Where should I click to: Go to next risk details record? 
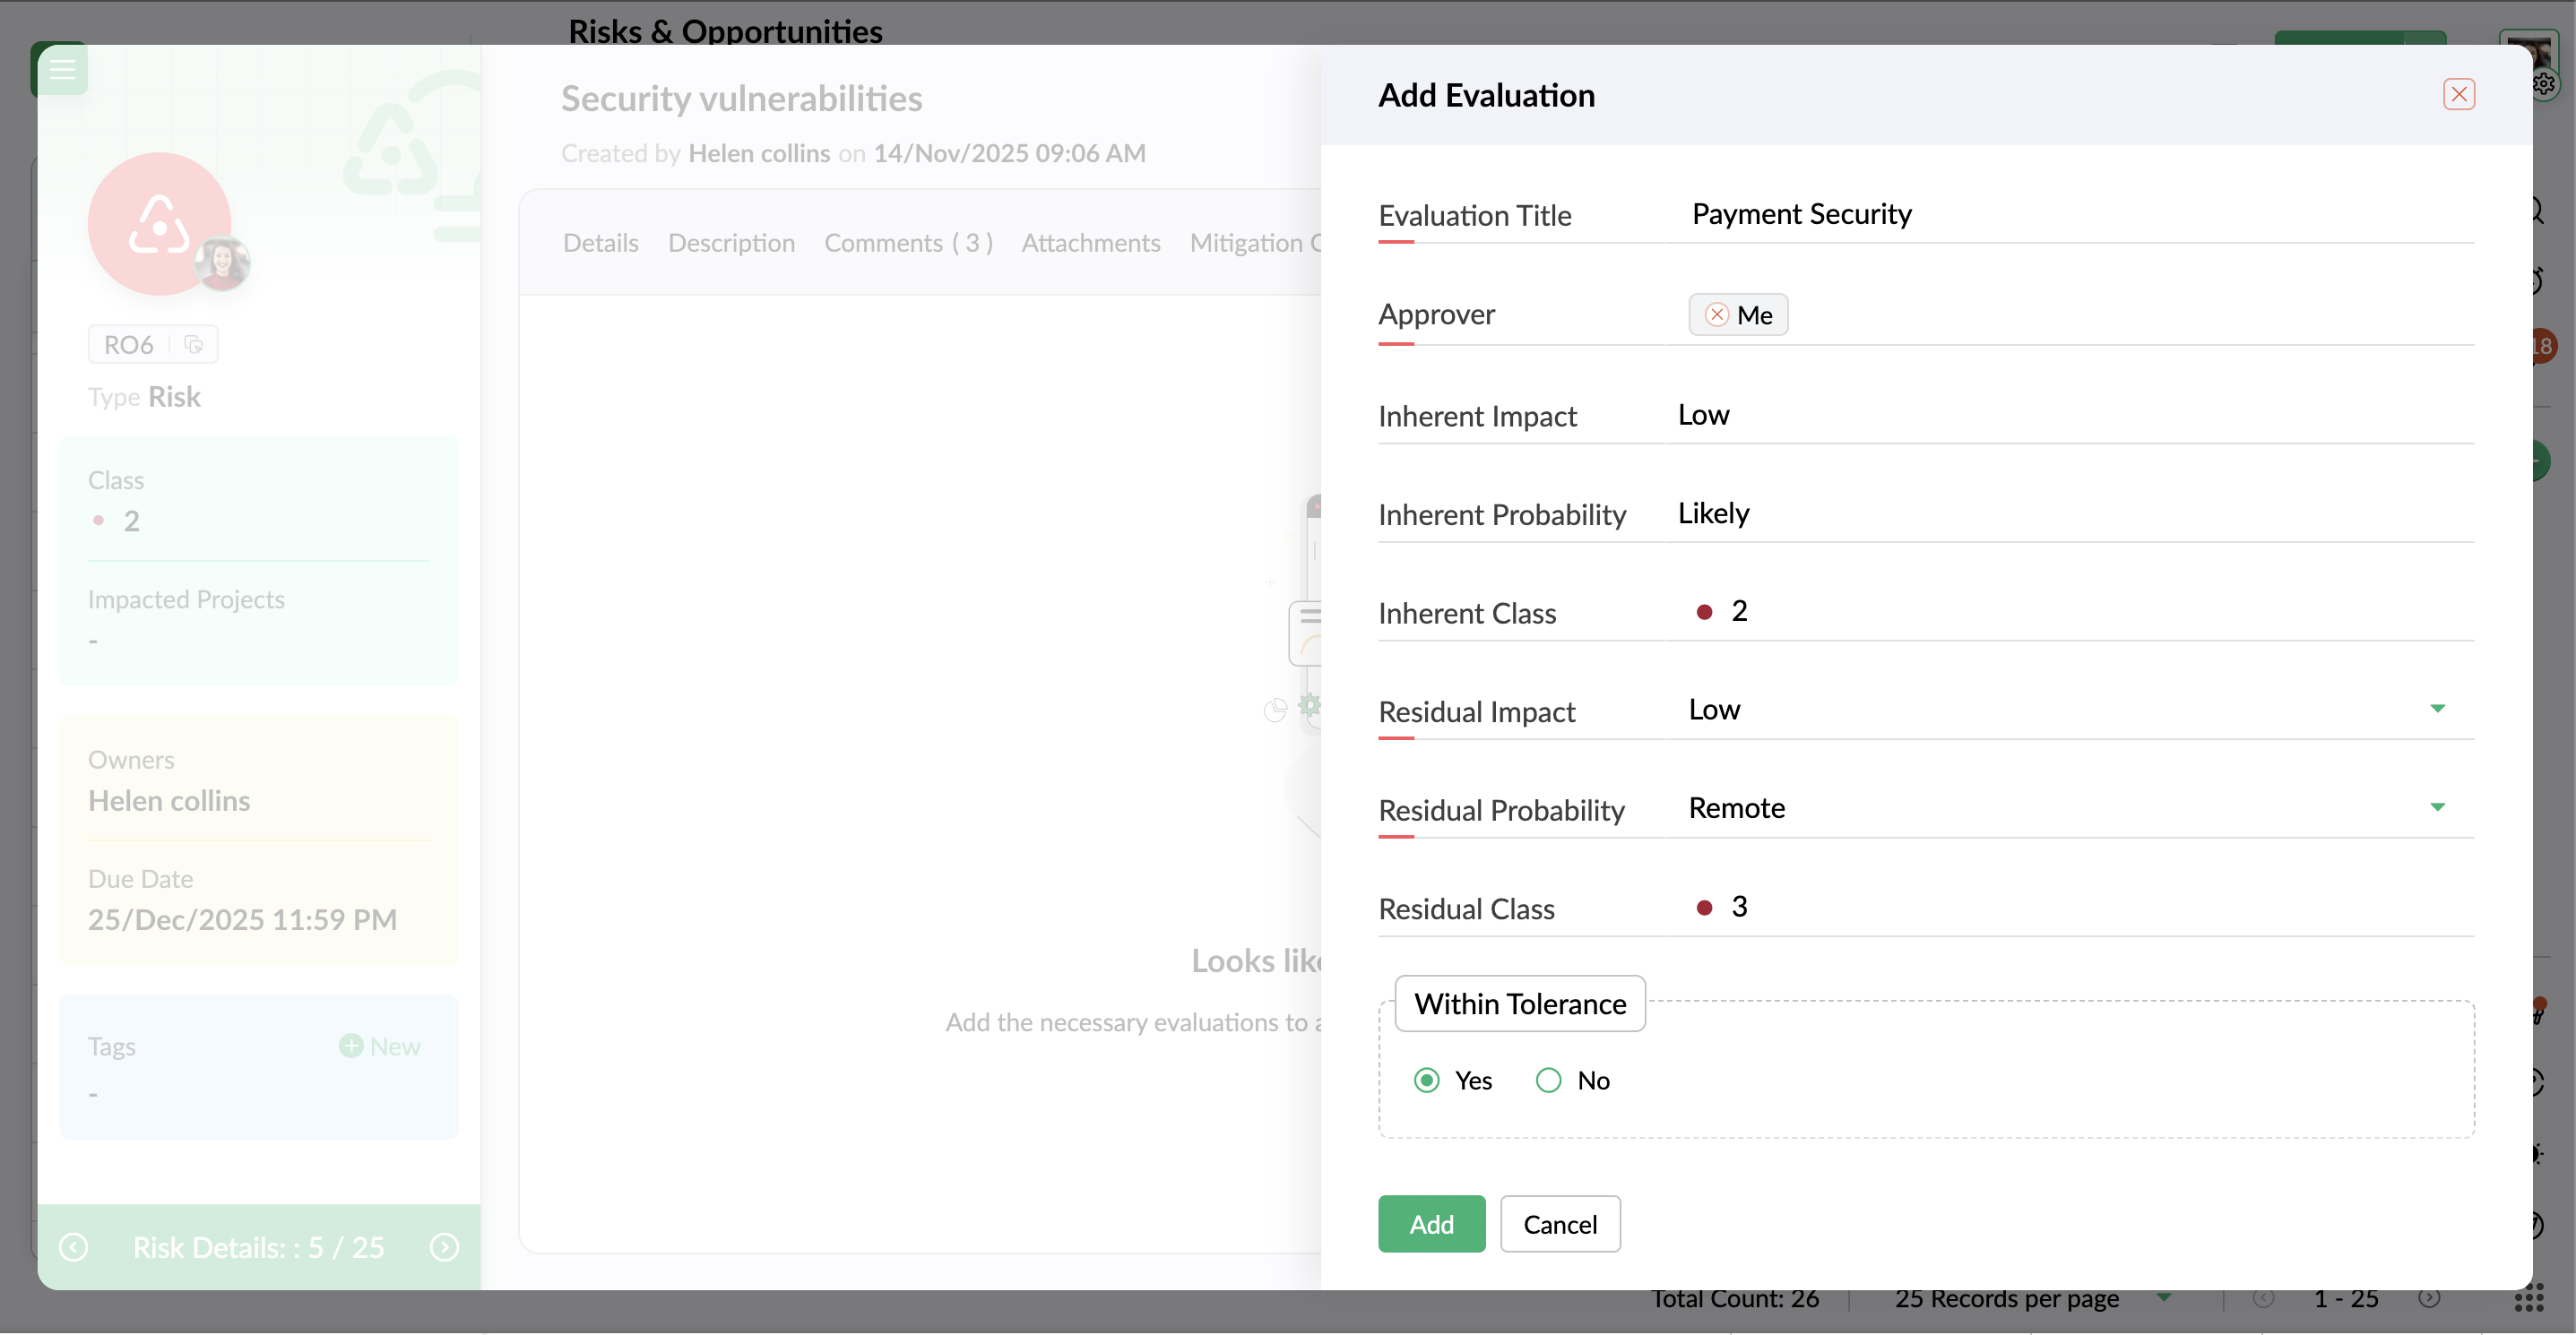(444, 1247)
